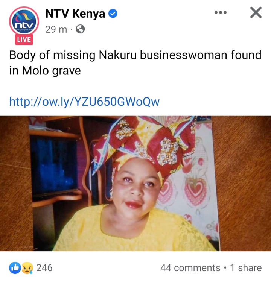Click the sad crying reaction emoji
Screen dimensions: 271x281
27,268
